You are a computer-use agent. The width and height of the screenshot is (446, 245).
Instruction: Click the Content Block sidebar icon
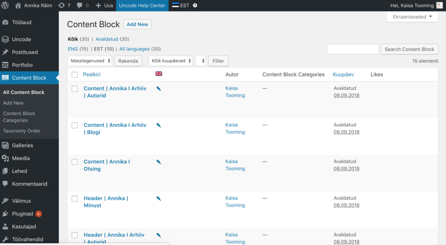pyautogui.click(x=5, y=78)
